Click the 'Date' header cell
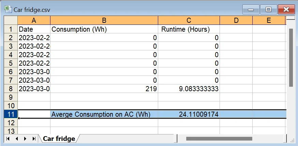298x146 pixels. (34, 29)
